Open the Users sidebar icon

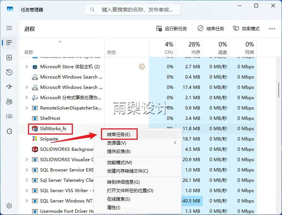pos(9,102)
